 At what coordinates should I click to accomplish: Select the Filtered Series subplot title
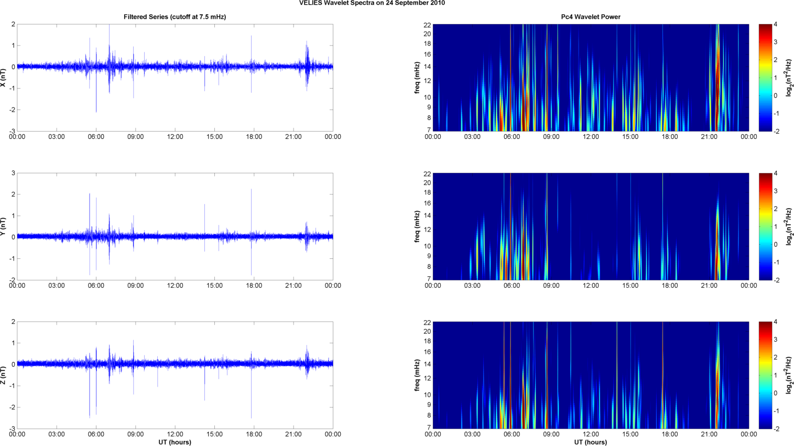coord(175,17)
